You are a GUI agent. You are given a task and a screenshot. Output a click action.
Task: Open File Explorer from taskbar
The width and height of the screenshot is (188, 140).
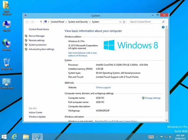pos(26,137)
